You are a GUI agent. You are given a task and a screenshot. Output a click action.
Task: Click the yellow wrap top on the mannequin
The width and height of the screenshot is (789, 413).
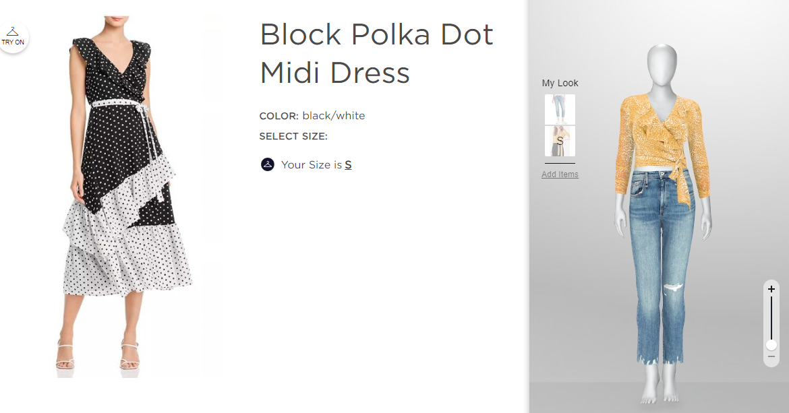(x=662, y=144)
